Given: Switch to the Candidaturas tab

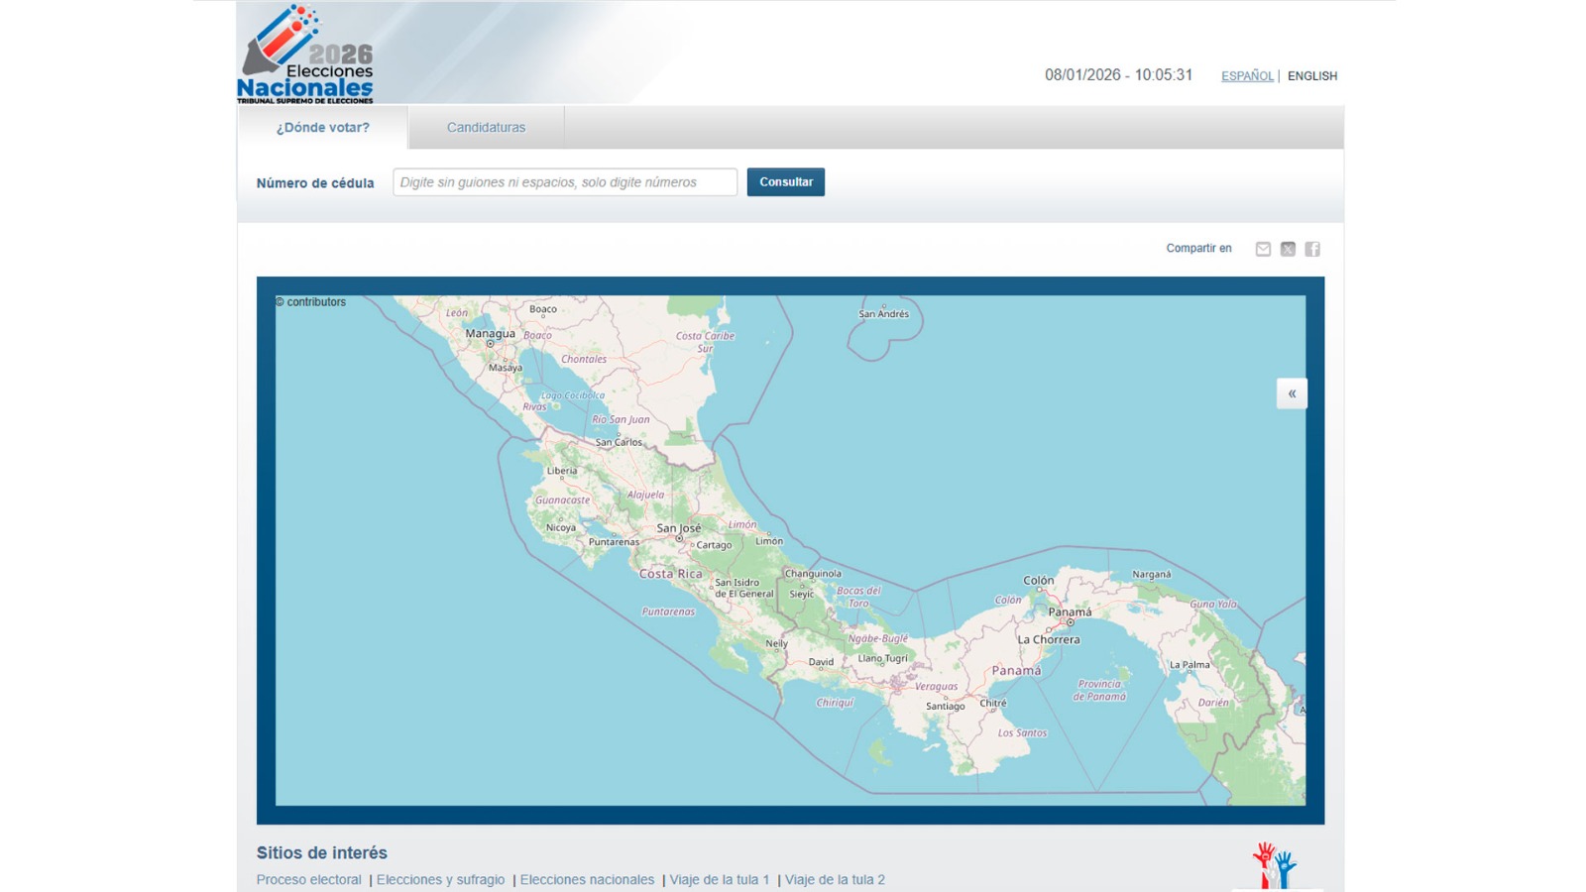Looking at the screenshot, I should [486, 128].
